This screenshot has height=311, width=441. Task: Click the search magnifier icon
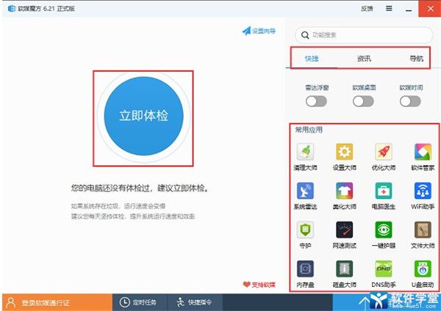click(305, 35)
